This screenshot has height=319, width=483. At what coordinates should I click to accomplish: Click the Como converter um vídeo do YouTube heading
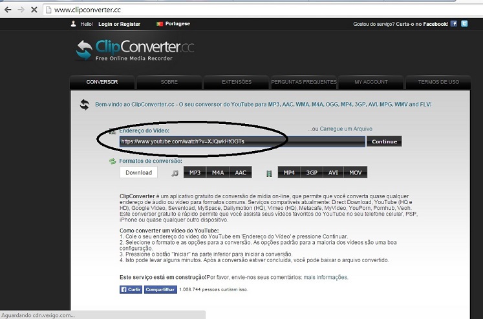pyautogui.click(x=169, y=231)
